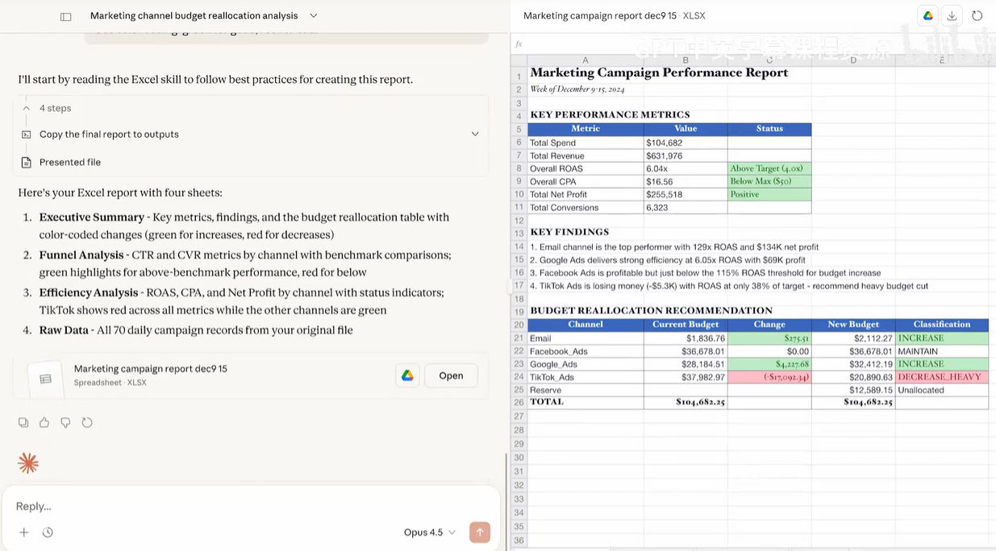Screen dimensions: 996x551
Task: Click the Current Budget column header
Action: [686, 325]
